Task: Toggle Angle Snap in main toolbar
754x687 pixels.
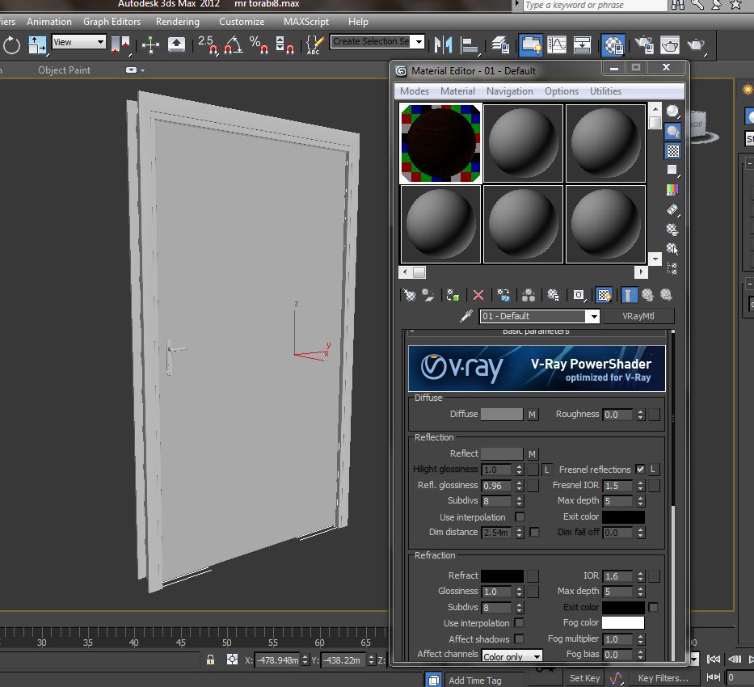Action: [x=233, y=44]
